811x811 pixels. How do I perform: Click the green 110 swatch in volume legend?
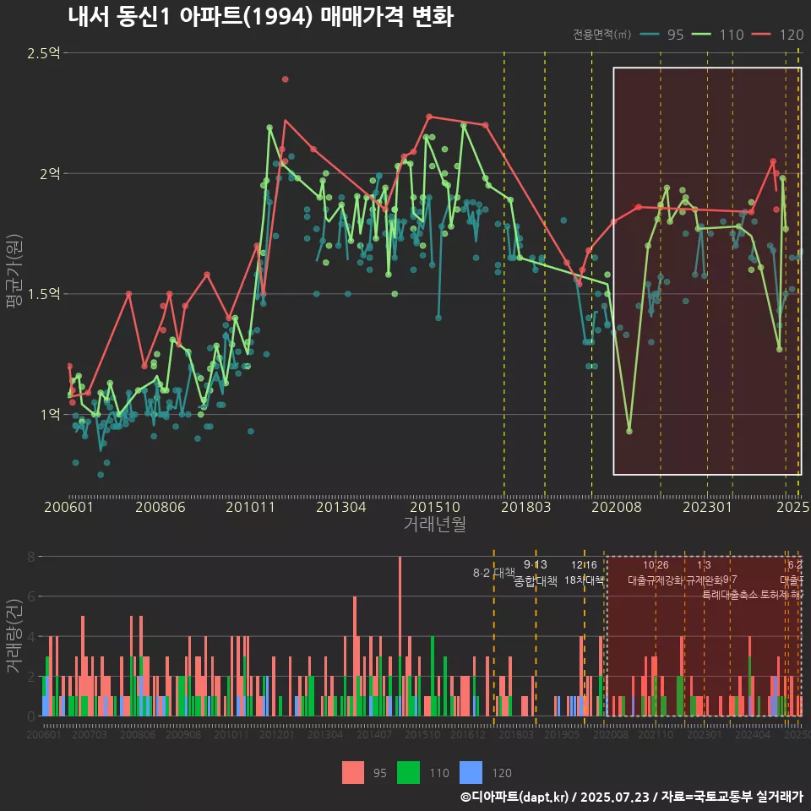click(x=408, y=773)
